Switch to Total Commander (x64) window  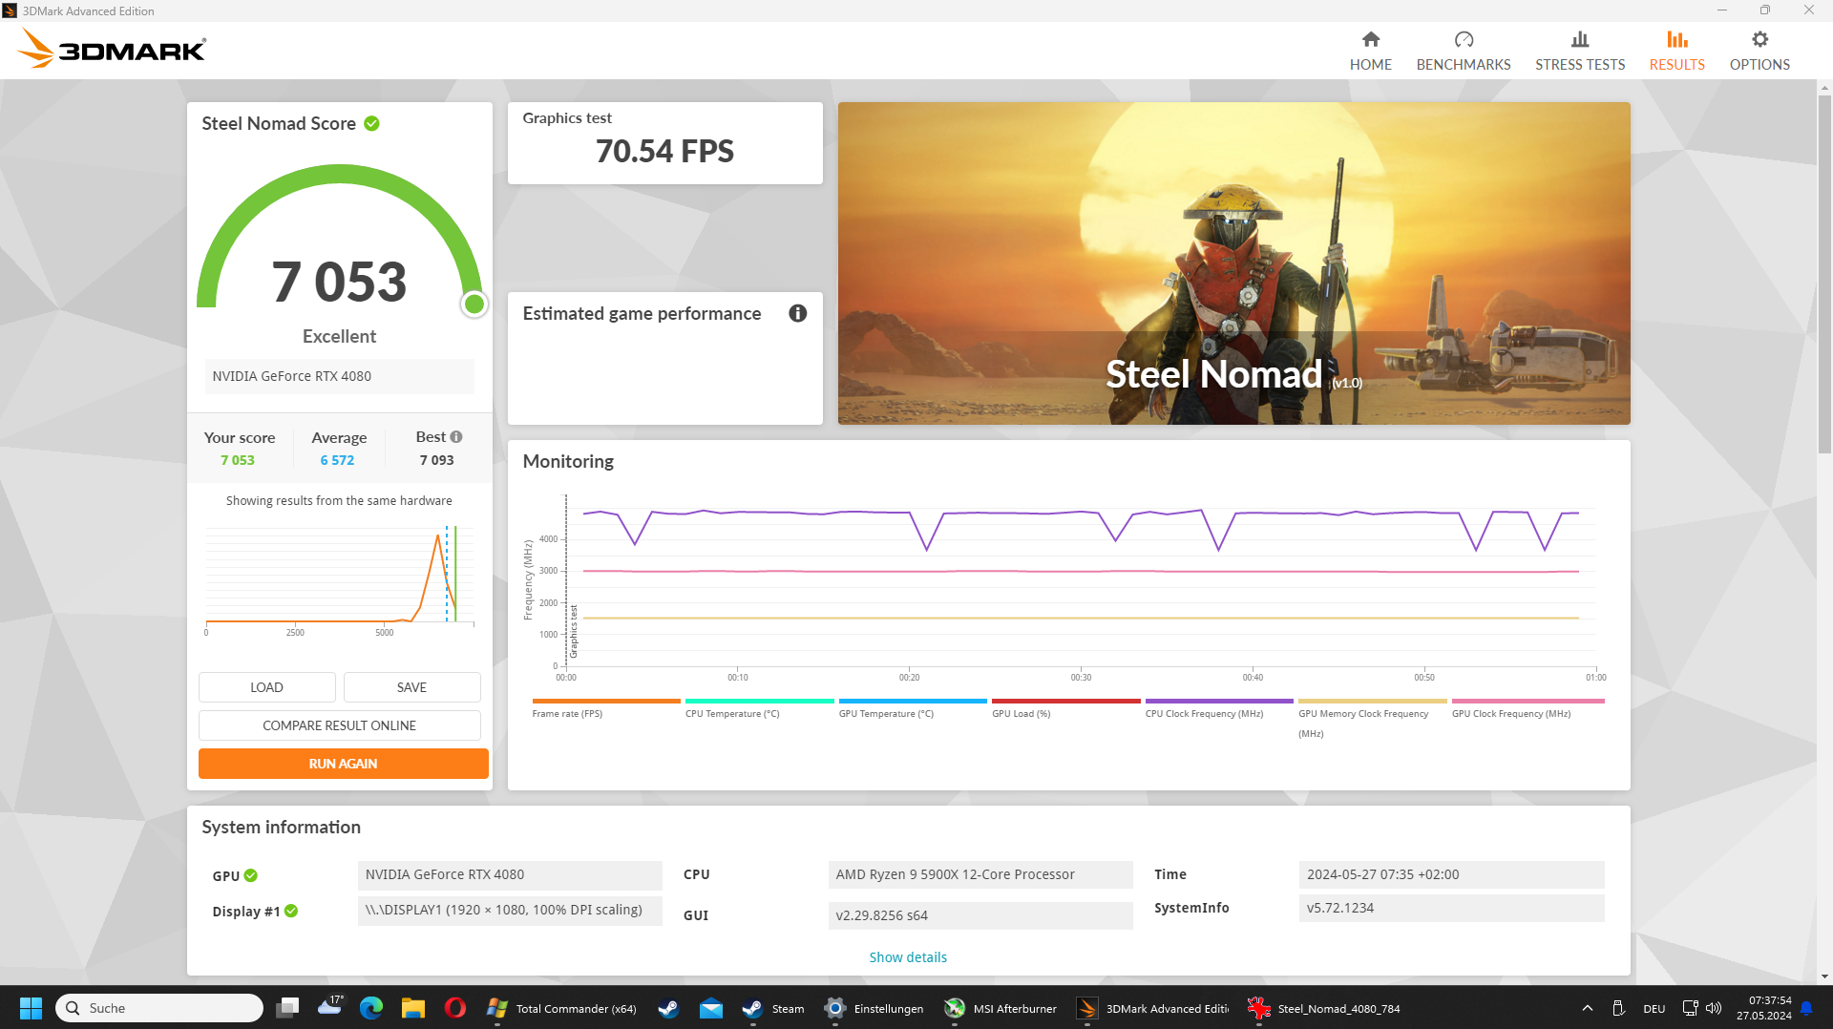561,1008
